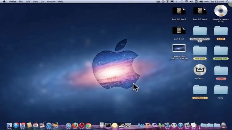Launch the App Store dock icon
This screenshot has width=232, height=130.
[x=16, y=125]
